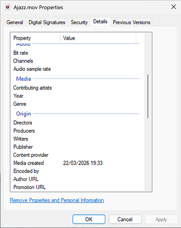Select the Author URL row
The height and width of the screenshot is (228, 181).
[x=76, y=179]
